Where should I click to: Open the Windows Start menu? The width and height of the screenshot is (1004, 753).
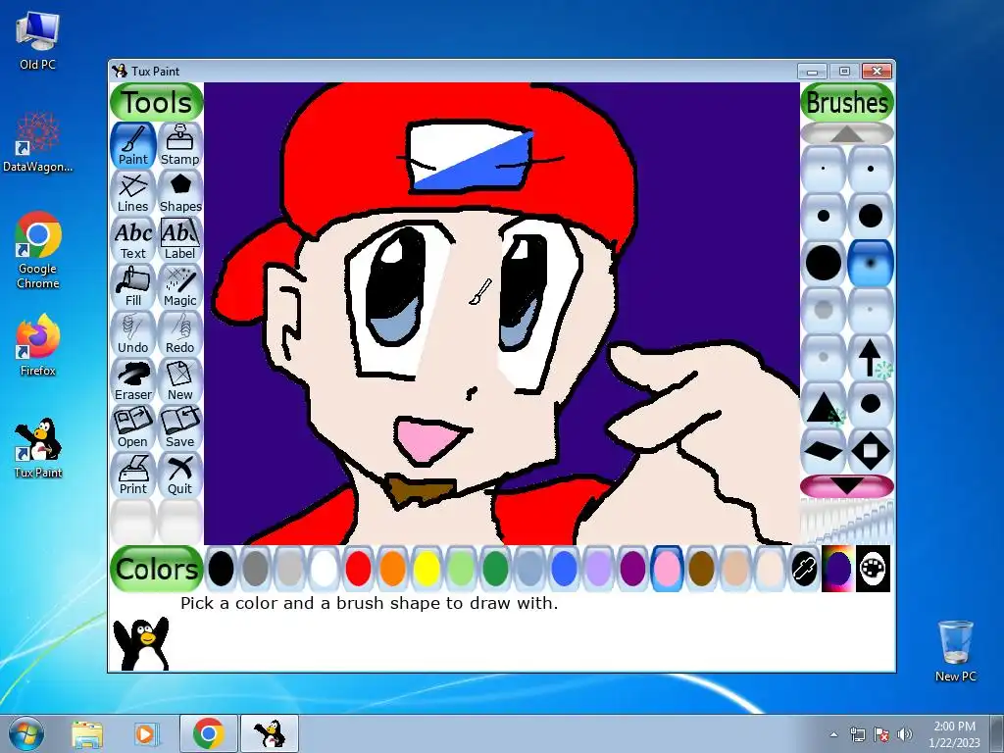pyautogui.click(x=26, y=733)
